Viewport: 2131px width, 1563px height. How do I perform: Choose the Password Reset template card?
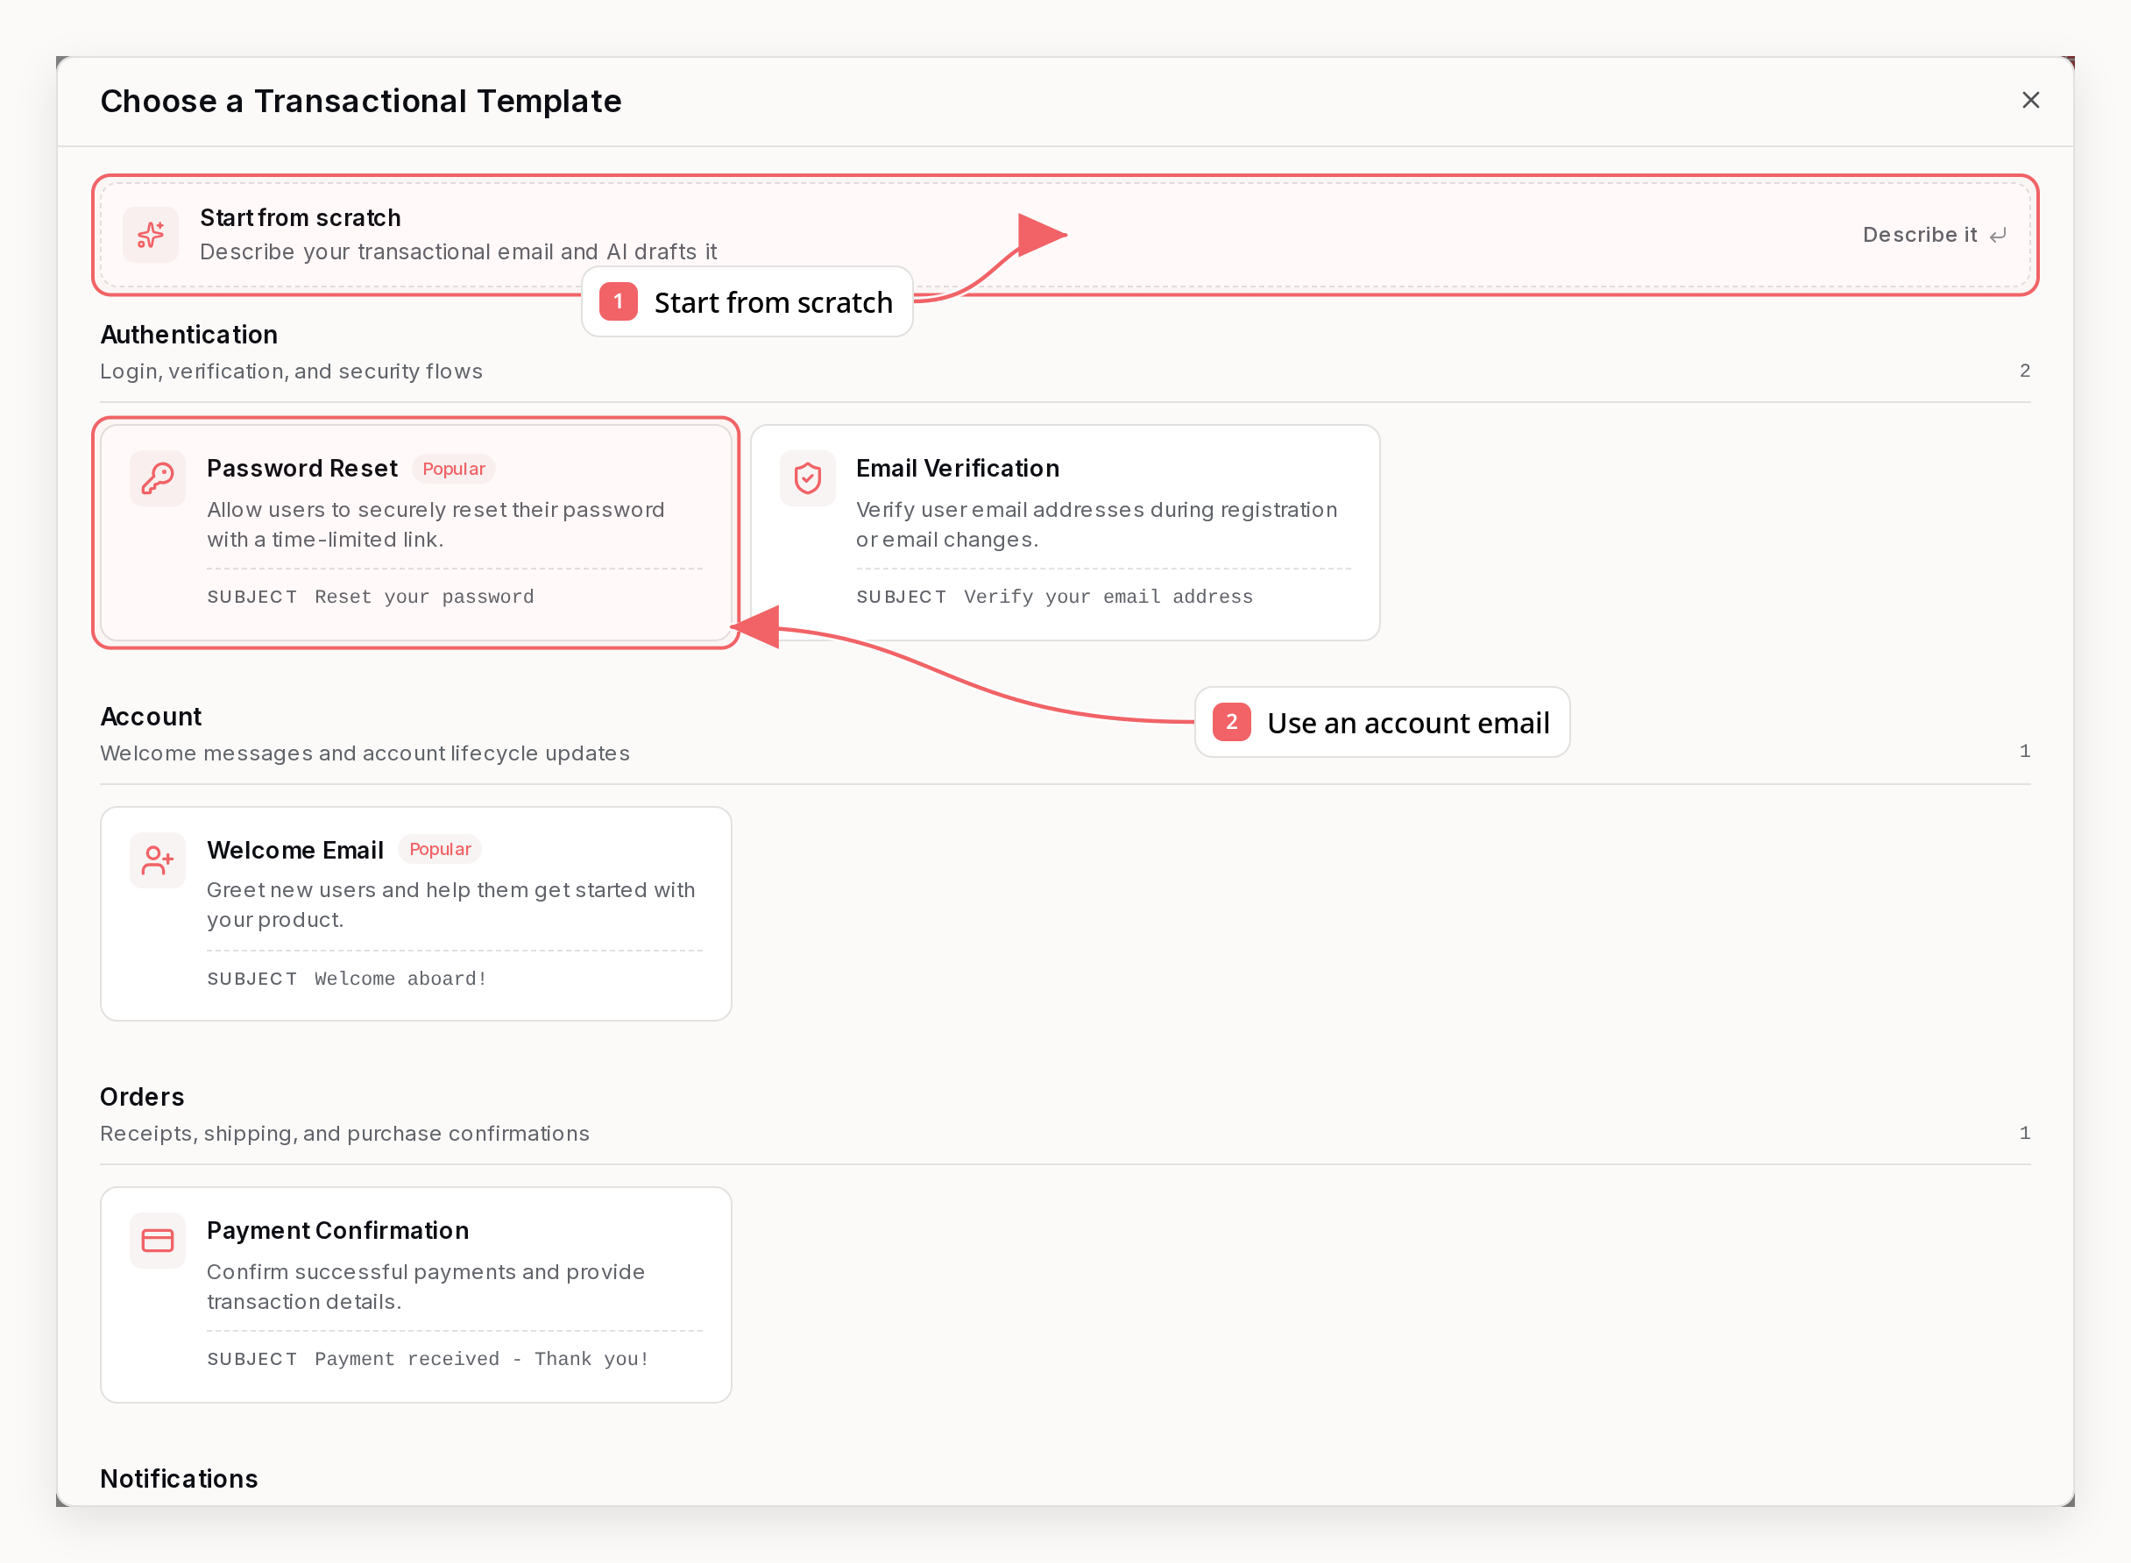pos(416,533)
